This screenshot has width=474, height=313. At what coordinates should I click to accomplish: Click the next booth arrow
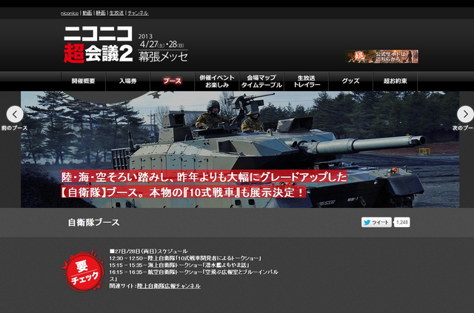(x=464, y=114)
